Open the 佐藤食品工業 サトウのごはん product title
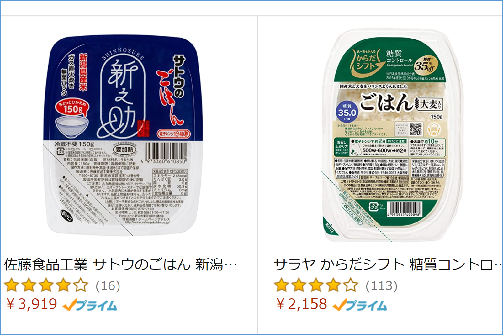The width and height of the screenshot is (503, 335). click(120, 265)
